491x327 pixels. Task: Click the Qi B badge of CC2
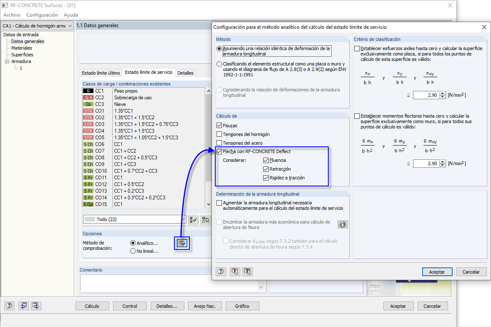tap(88, 98)
